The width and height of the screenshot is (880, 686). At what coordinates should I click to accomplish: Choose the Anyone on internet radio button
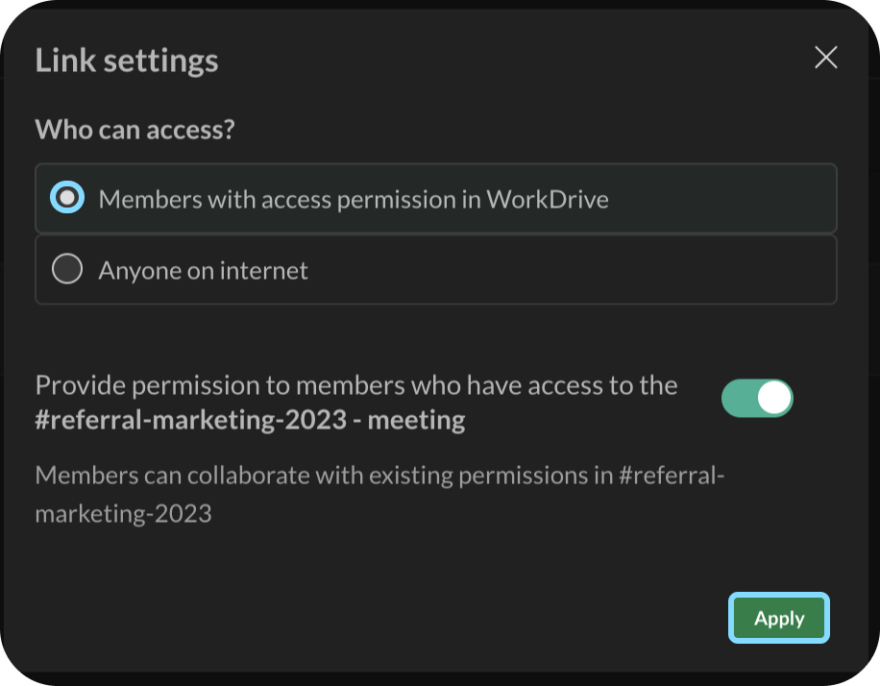point(67,270)
